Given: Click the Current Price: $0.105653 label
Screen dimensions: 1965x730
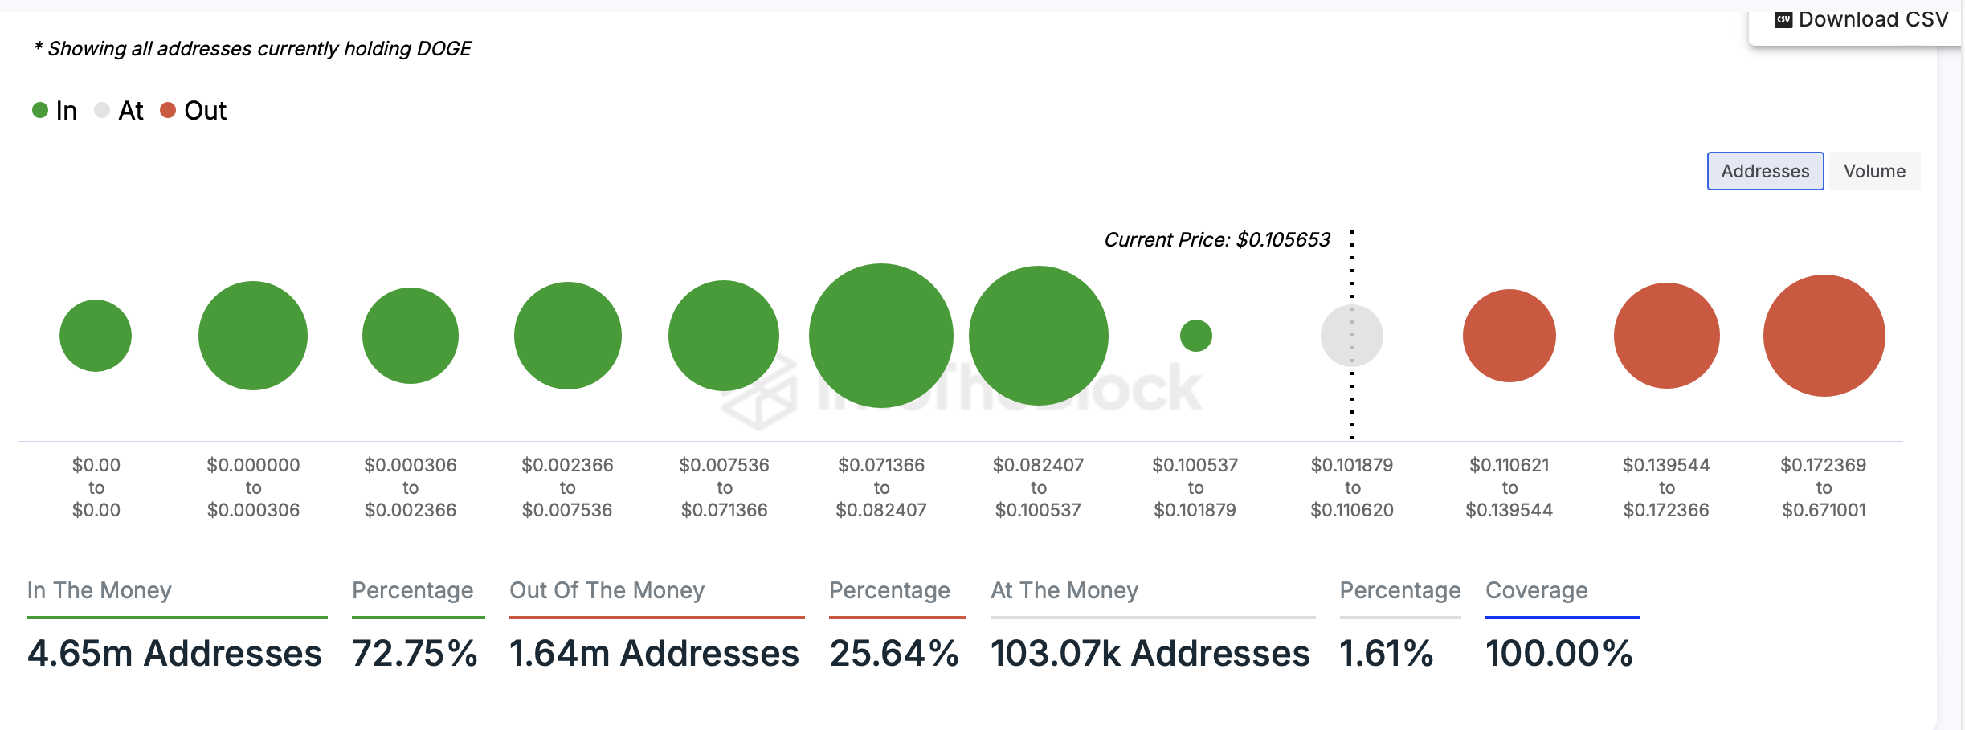Looking at the screenshot, I should (x=1217, y=240).
